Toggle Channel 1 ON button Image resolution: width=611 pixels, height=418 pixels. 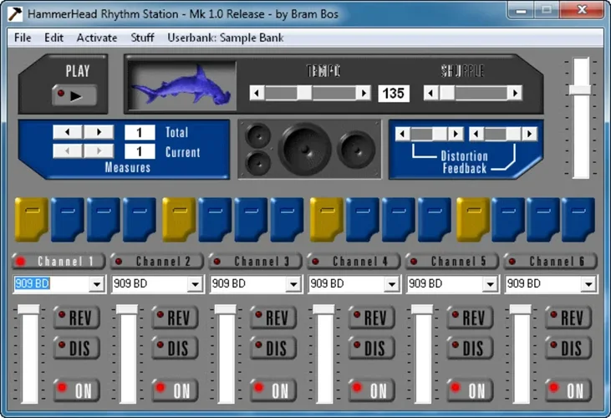[75, 390]
